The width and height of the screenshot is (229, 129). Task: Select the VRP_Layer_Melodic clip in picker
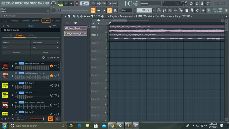(76, 28)
